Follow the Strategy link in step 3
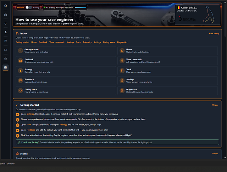 point(63,124)
